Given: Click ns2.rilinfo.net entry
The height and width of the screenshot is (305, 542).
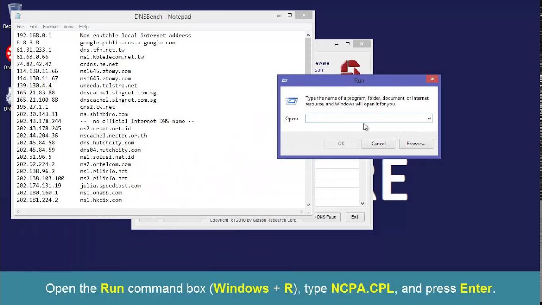Looking at the screenshot, I should pos(104,178).
